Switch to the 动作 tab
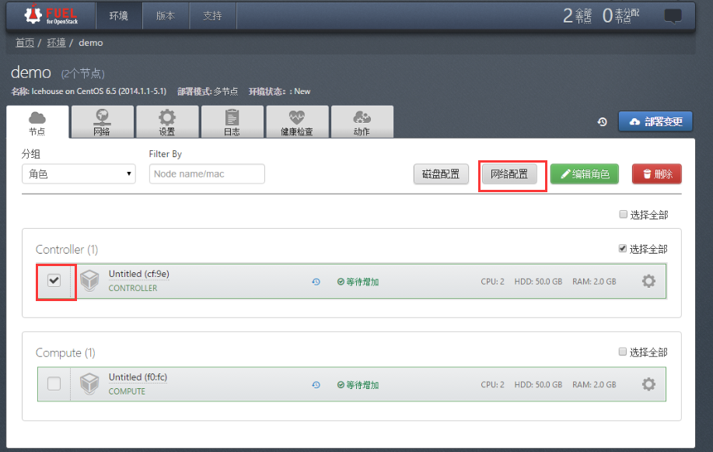713x452 pixels. click(362, 122)
